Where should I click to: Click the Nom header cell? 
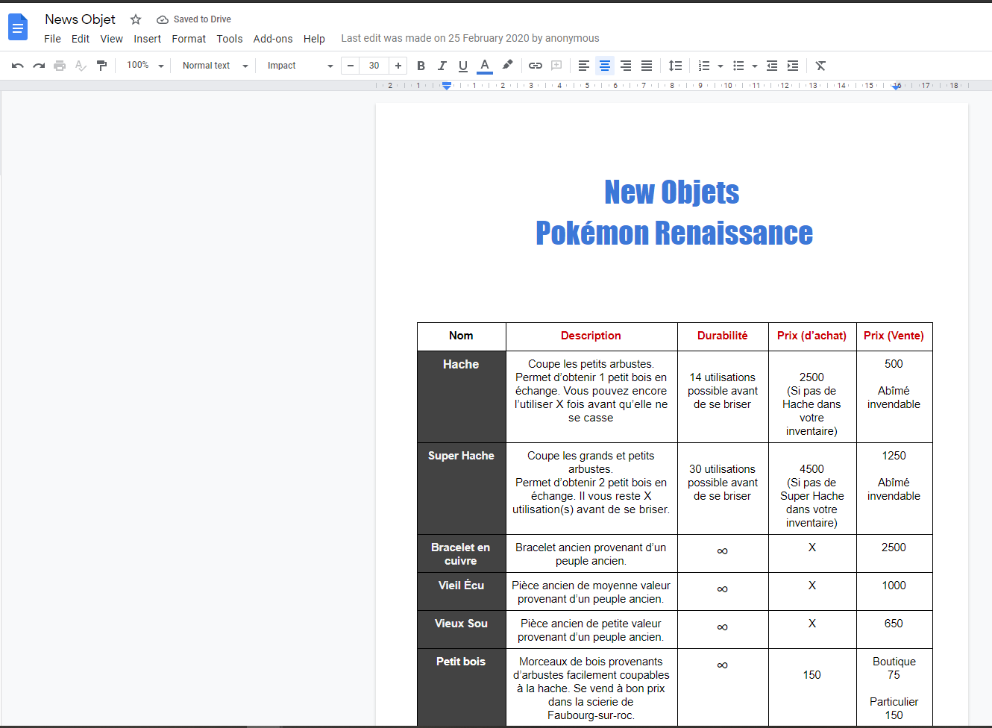point(461,336)
